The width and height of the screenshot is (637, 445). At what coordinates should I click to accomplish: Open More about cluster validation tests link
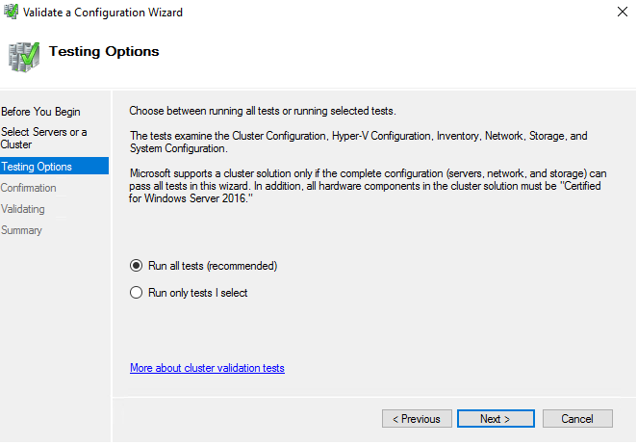(207, 368)
